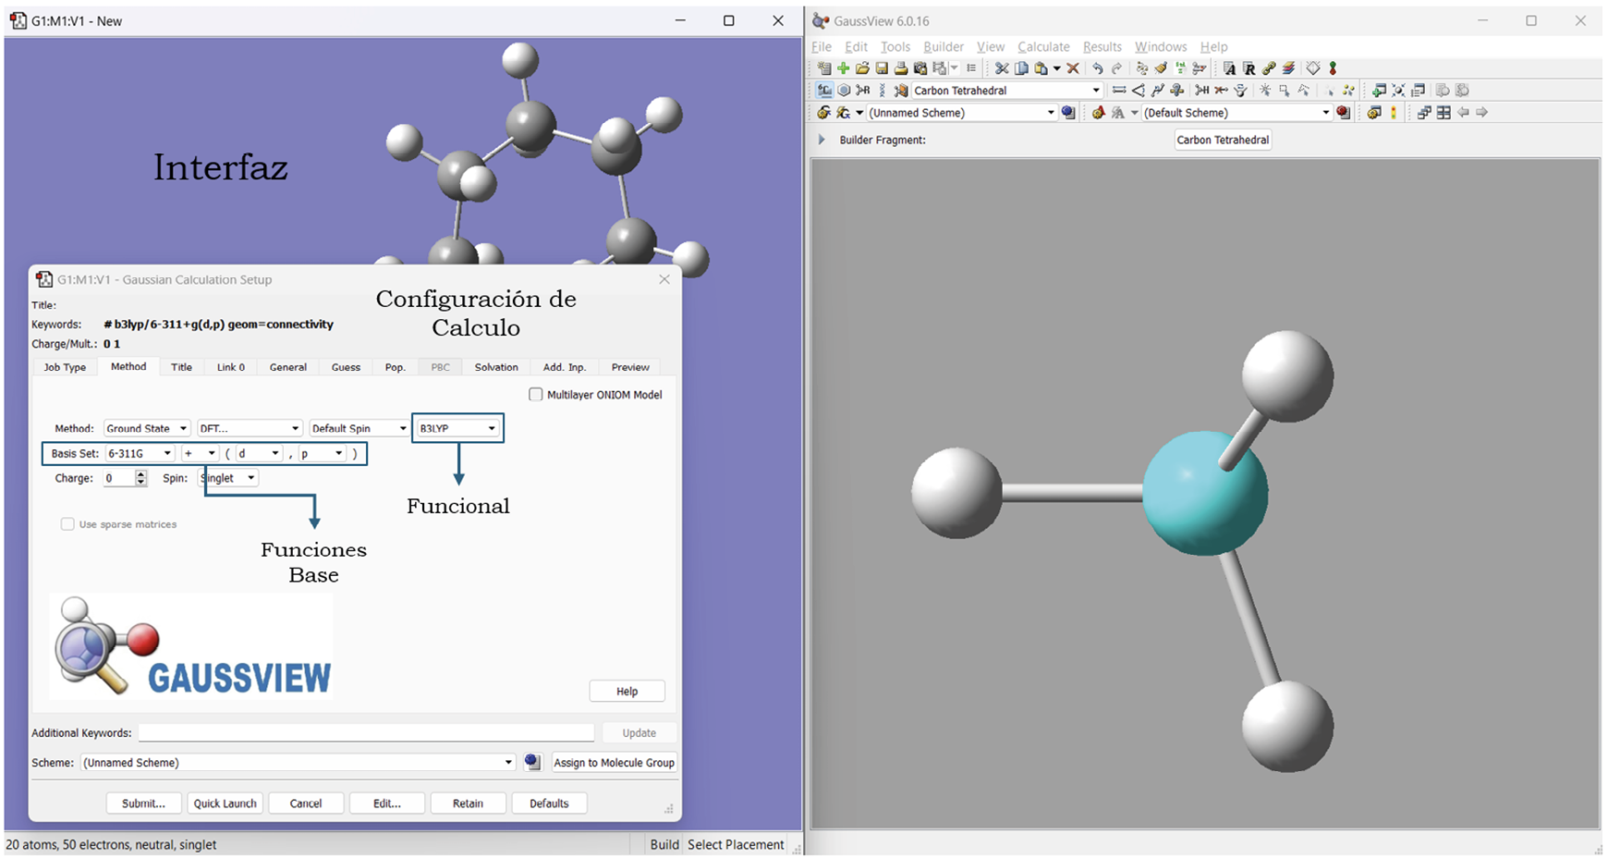Expand the Builder Fragment disclosure triangle

pos(822,140)
